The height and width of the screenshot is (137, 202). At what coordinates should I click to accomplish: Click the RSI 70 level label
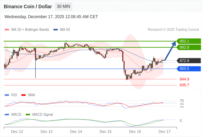coord(182,101)
